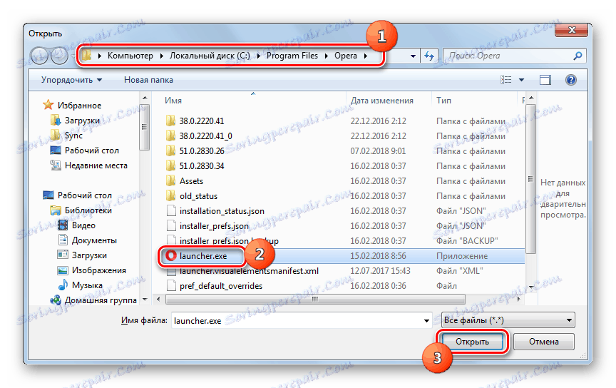This screenshot has height=388, width=616.
Task: Click the folder icon of 51.0.2830.34
Action: click(170, 166)
